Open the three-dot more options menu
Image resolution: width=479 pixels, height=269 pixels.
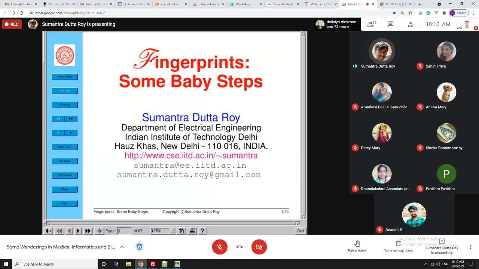click(470, 247)
